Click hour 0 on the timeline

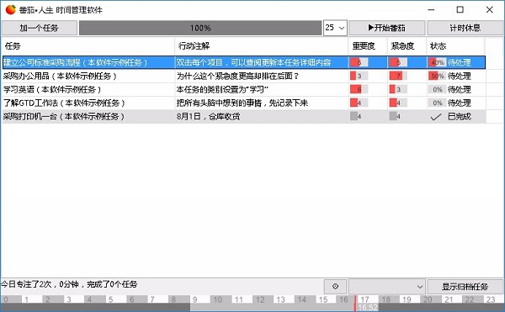point(6,299)
